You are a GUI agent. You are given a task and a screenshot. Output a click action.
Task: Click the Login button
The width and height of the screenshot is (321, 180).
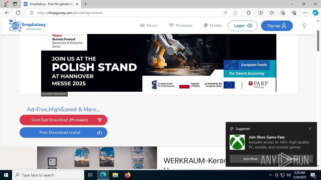(x=243, y=25)
